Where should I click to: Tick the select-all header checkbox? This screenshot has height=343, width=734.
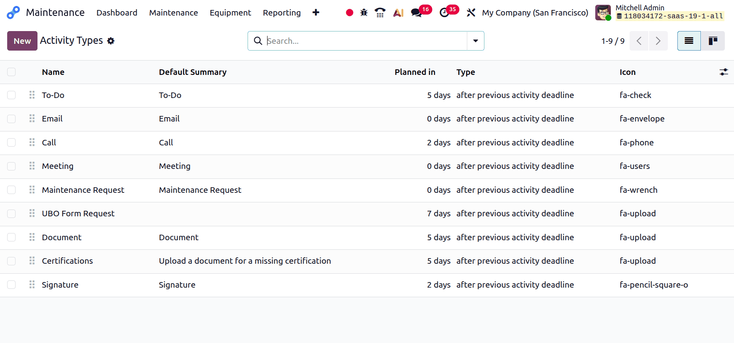pos(11,72)
